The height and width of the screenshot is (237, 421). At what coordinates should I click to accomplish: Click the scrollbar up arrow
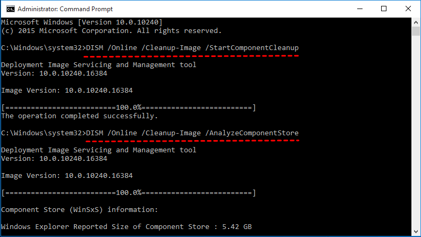(415, 21)
